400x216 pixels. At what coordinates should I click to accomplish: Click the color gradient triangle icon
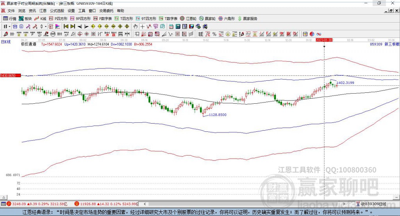(58, 27)
